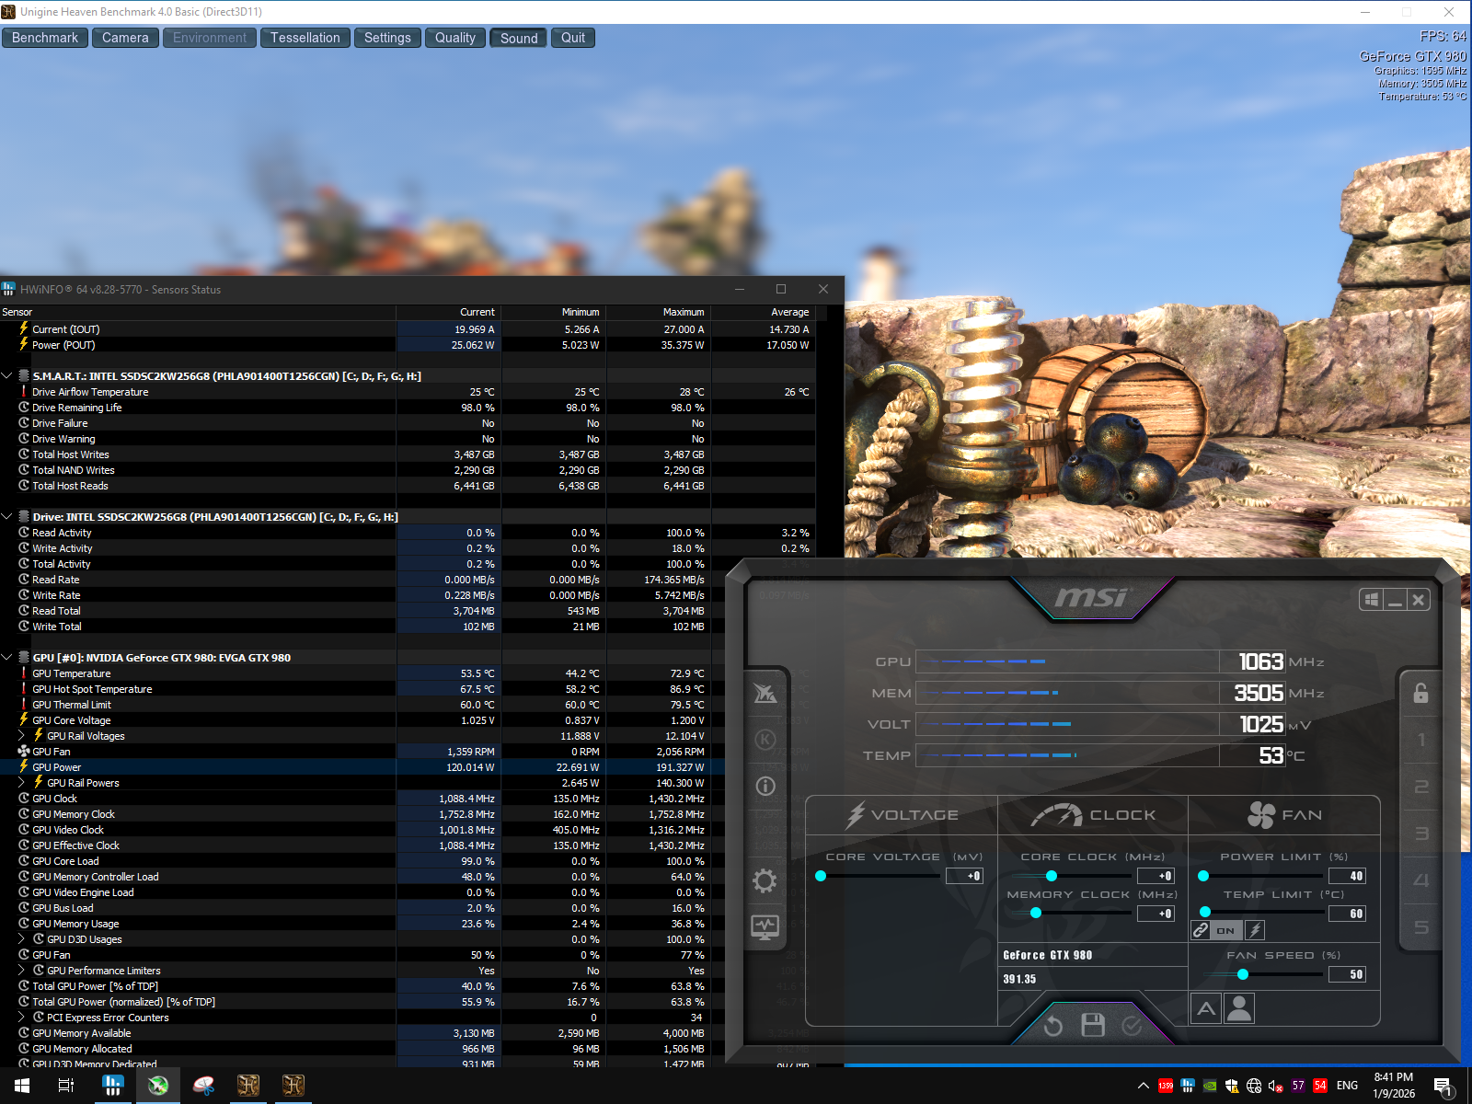The width and height of the screenshot is (1472, 1104).
Task: Launch MSI Kombustor via K icon
Action: tap(765, 740)
